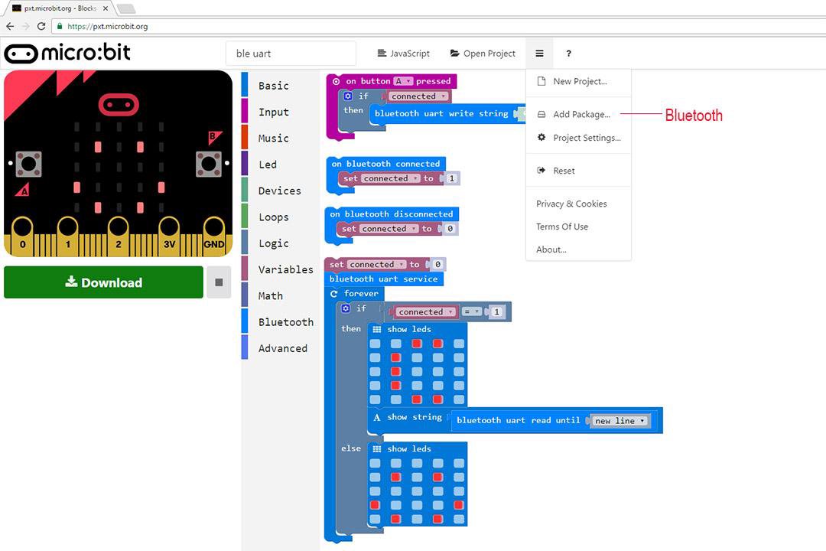Image resolution: width=826 pixels, height=551 pixels.
Task: Toggle bottom-right LED in else show leds
Action: [x=458, y=519]
